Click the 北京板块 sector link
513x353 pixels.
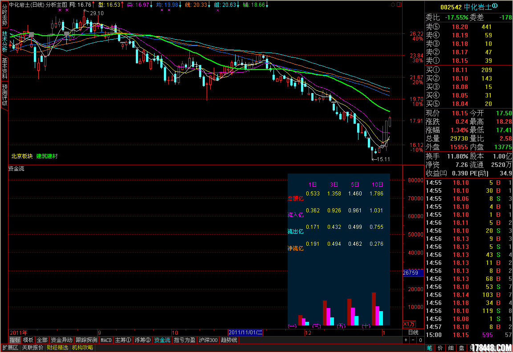(22, 156)
